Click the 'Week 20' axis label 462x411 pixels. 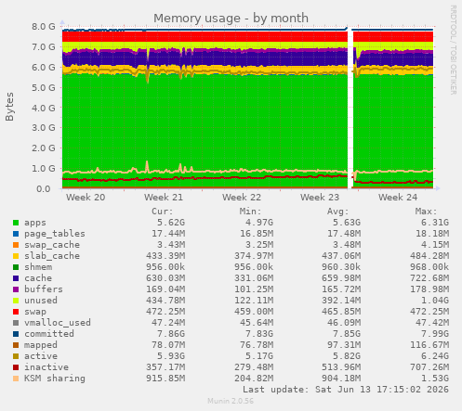[x=86, y=198]
